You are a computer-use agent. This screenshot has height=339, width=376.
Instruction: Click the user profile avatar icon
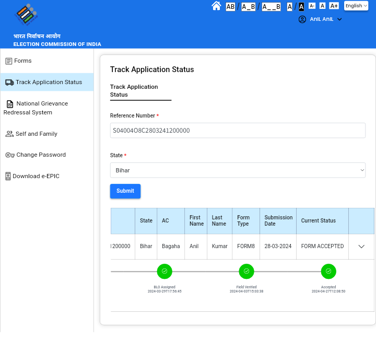302,19
